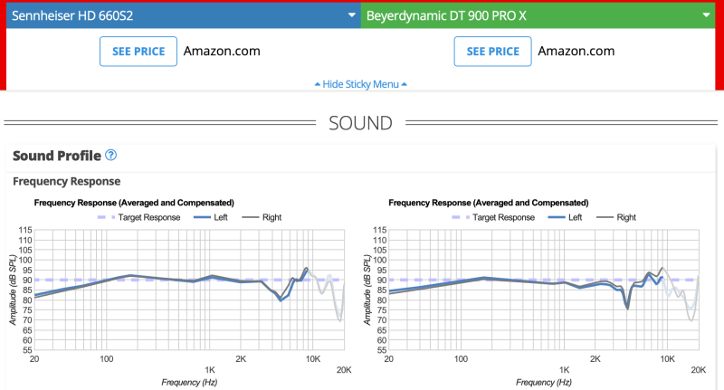Toggle Target Response legend in Sennheiser chart
Viewport: 724px width, 390px height.
138,217
